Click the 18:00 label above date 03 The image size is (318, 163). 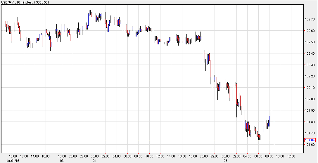tap(62, 156)
